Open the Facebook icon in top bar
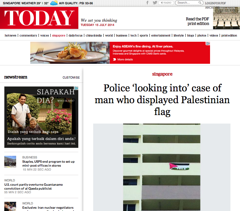 tap(147, 3)
